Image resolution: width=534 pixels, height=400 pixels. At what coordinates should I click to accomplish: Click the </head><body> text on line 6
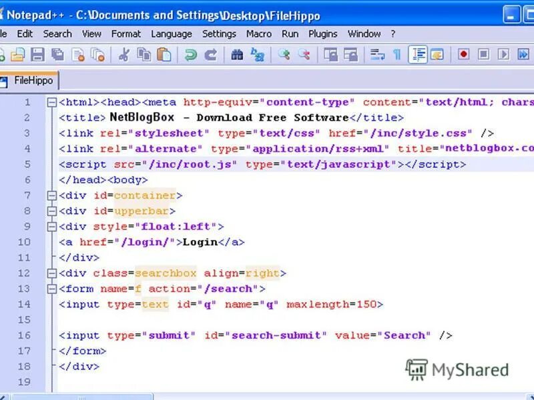103,180
